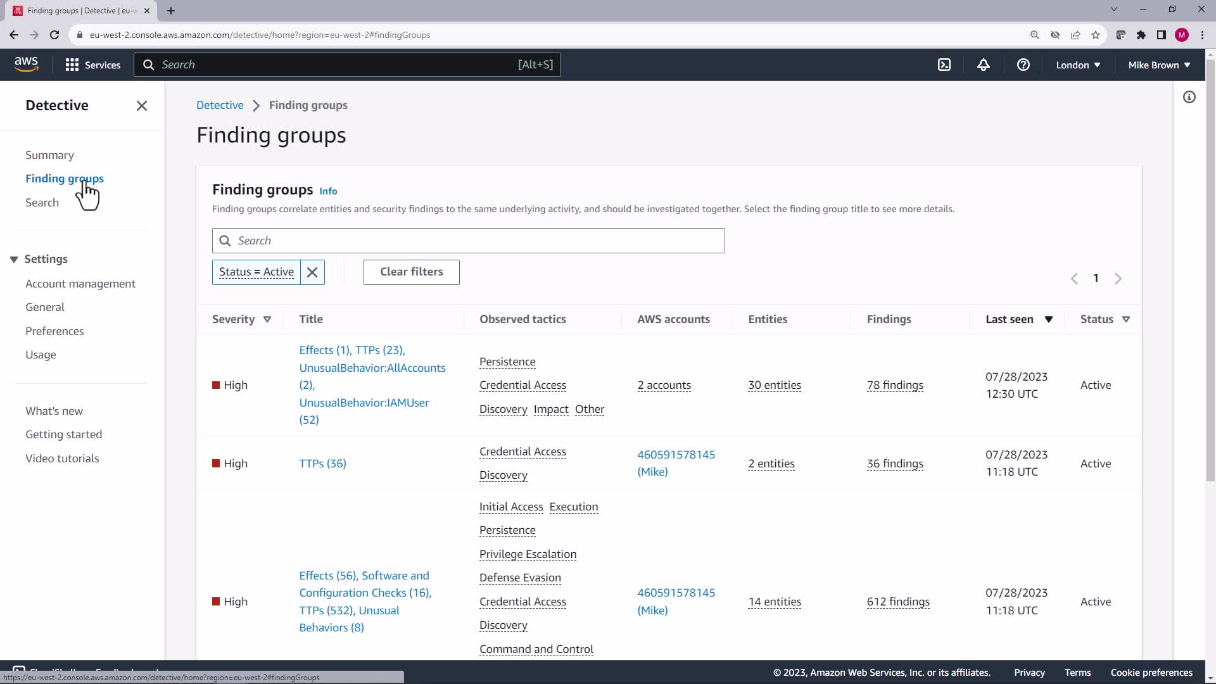Image resolution: width=1216 pixels, height=684 pixels.
Task: Close the Detective navigation panel
Action: tap(142, 106)
